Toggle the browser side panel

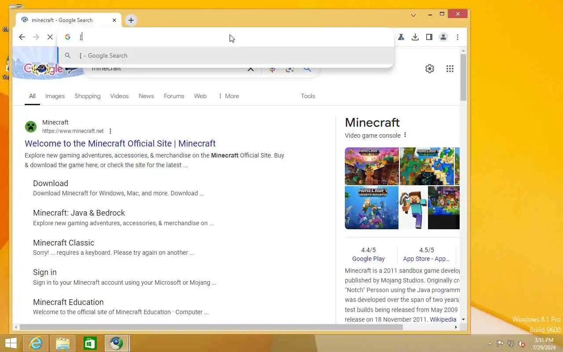[x=429, y=37]
